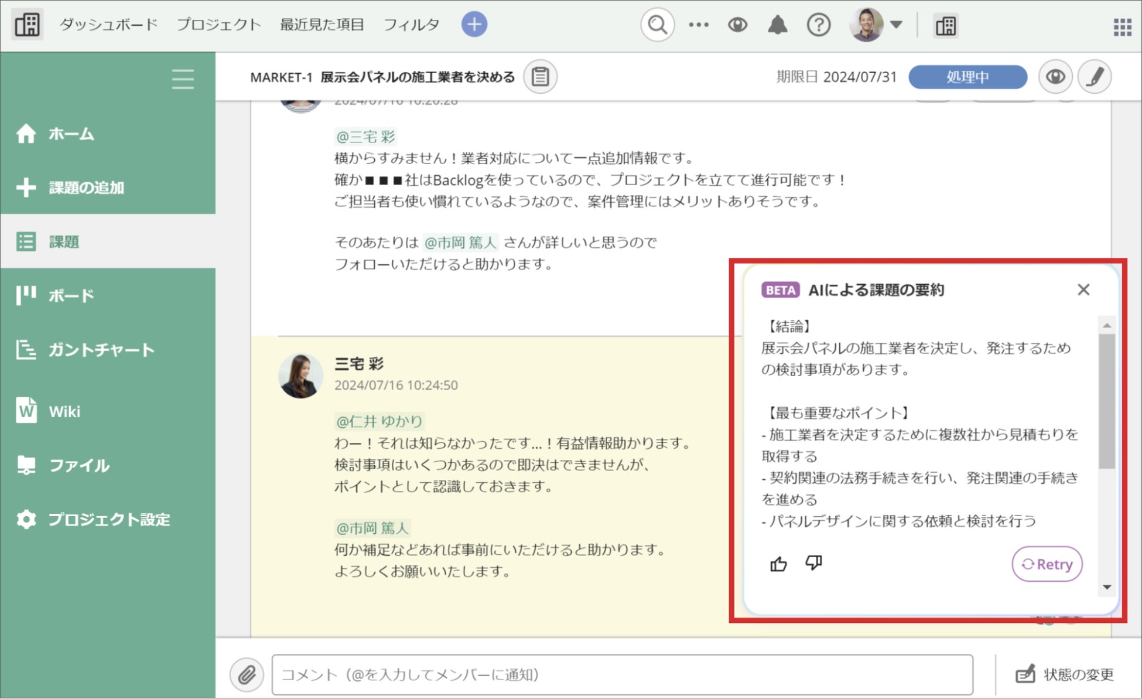Toggle watch issue eye button in header
This screenshot has height=699, width=1142.
coord(1055,77)
